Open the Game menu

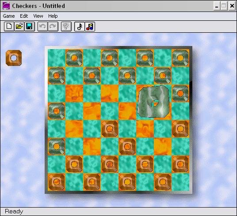click(9, 16)
